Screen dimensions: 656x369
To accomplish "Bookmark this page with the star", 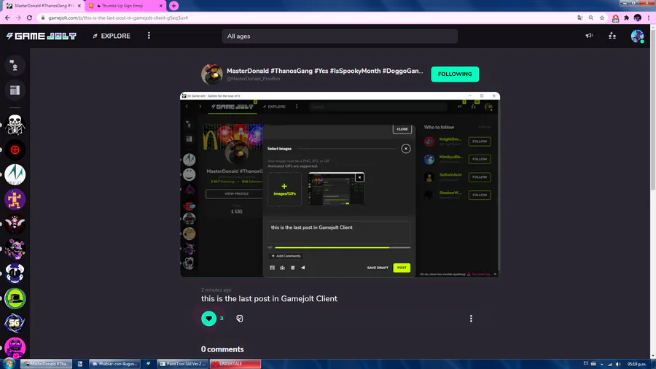I will click(x=602, y=18).
